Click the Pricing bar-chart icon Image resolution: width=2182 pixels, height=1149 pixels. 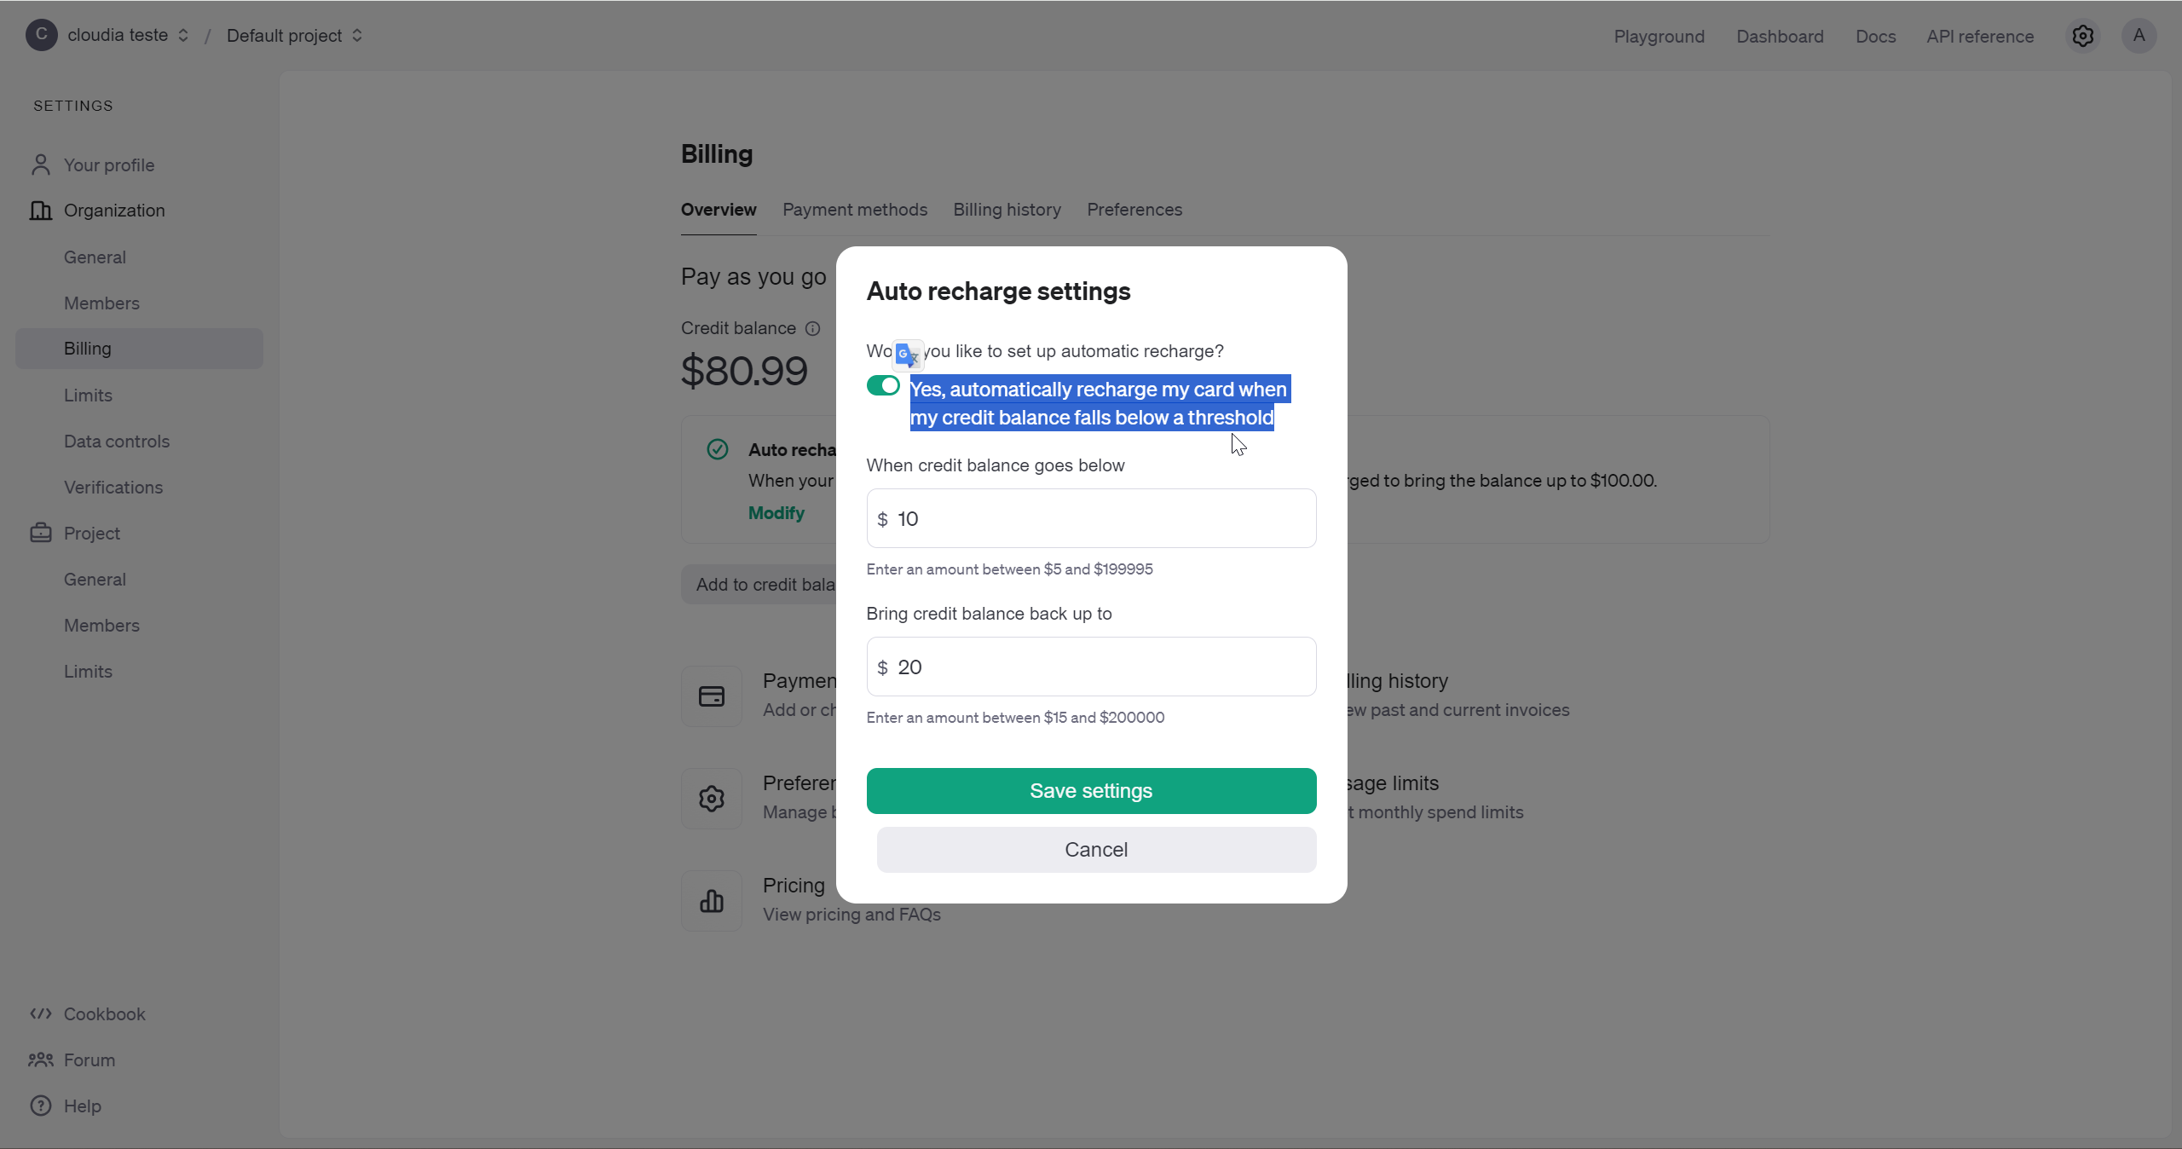tap(712, 901)
